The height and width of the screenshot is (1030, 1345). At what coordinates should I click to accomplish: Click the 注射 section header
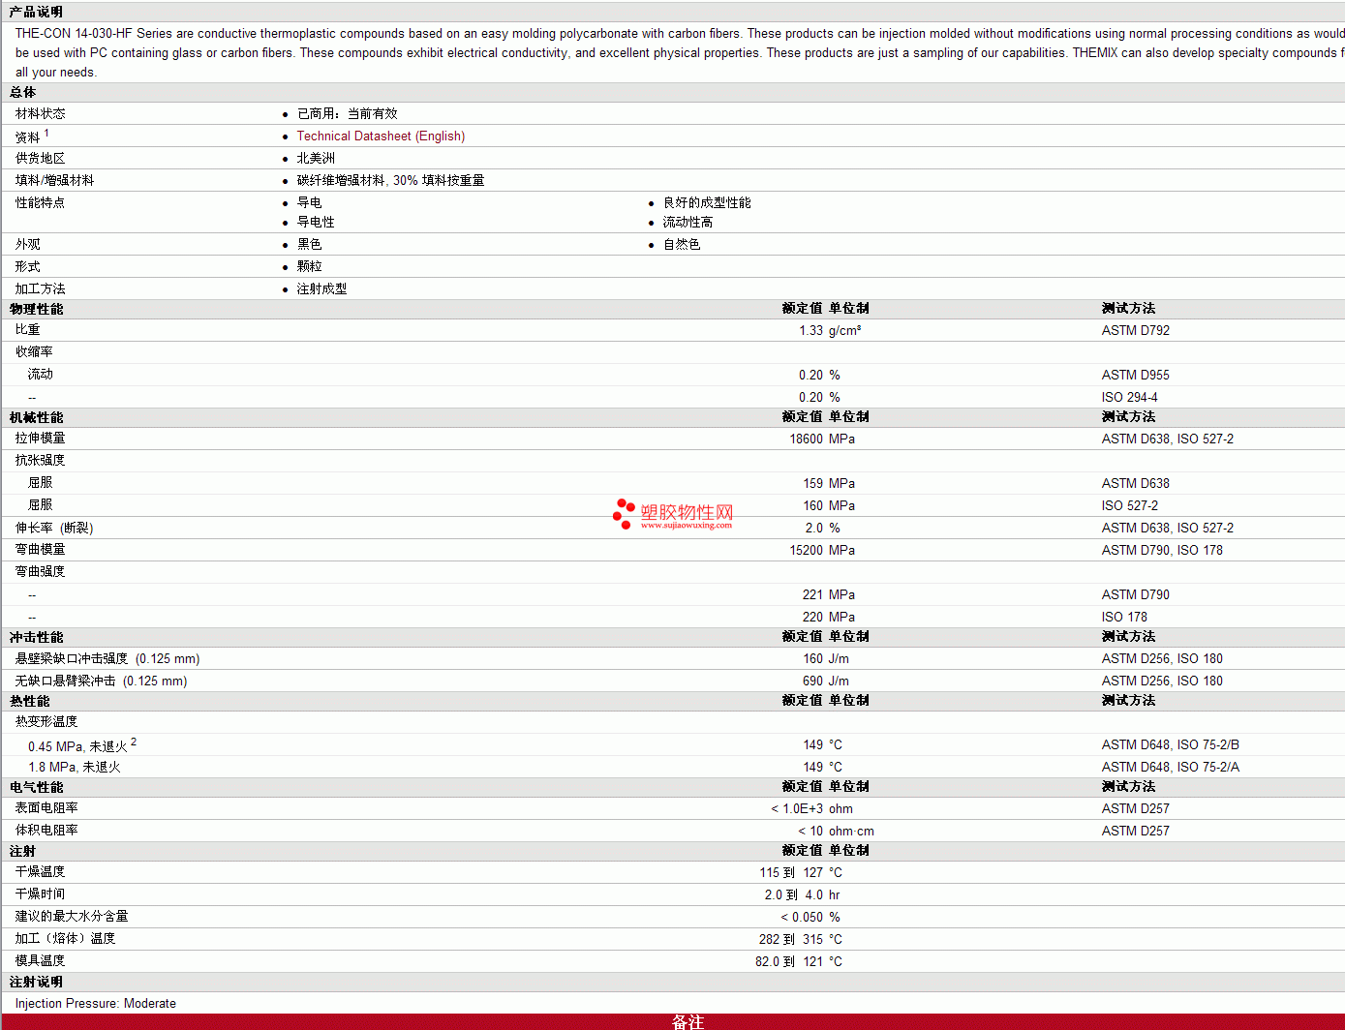22,852
